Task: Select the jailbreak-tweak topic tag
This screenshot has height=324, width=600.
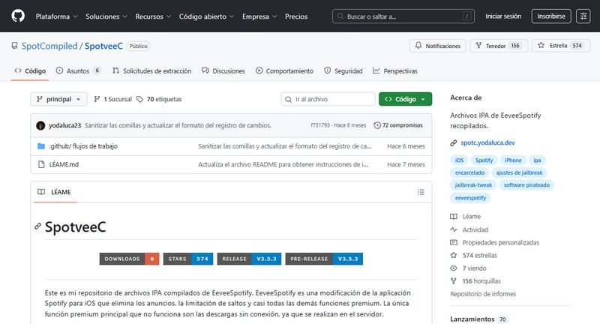Action: (472, 184)
